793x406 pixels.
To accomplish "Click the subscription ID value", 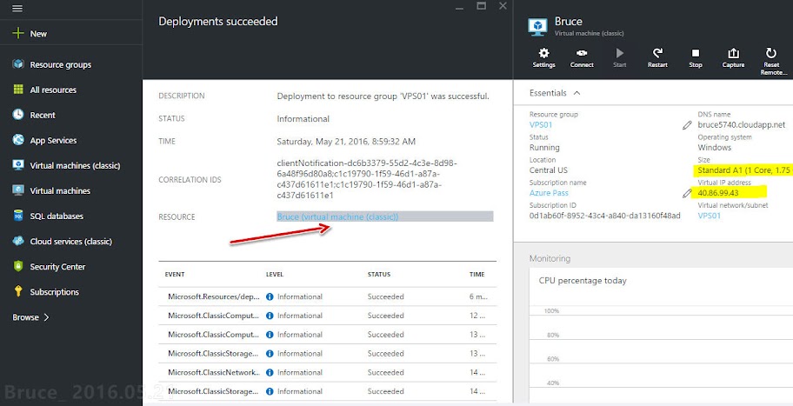I will point(605,216).
